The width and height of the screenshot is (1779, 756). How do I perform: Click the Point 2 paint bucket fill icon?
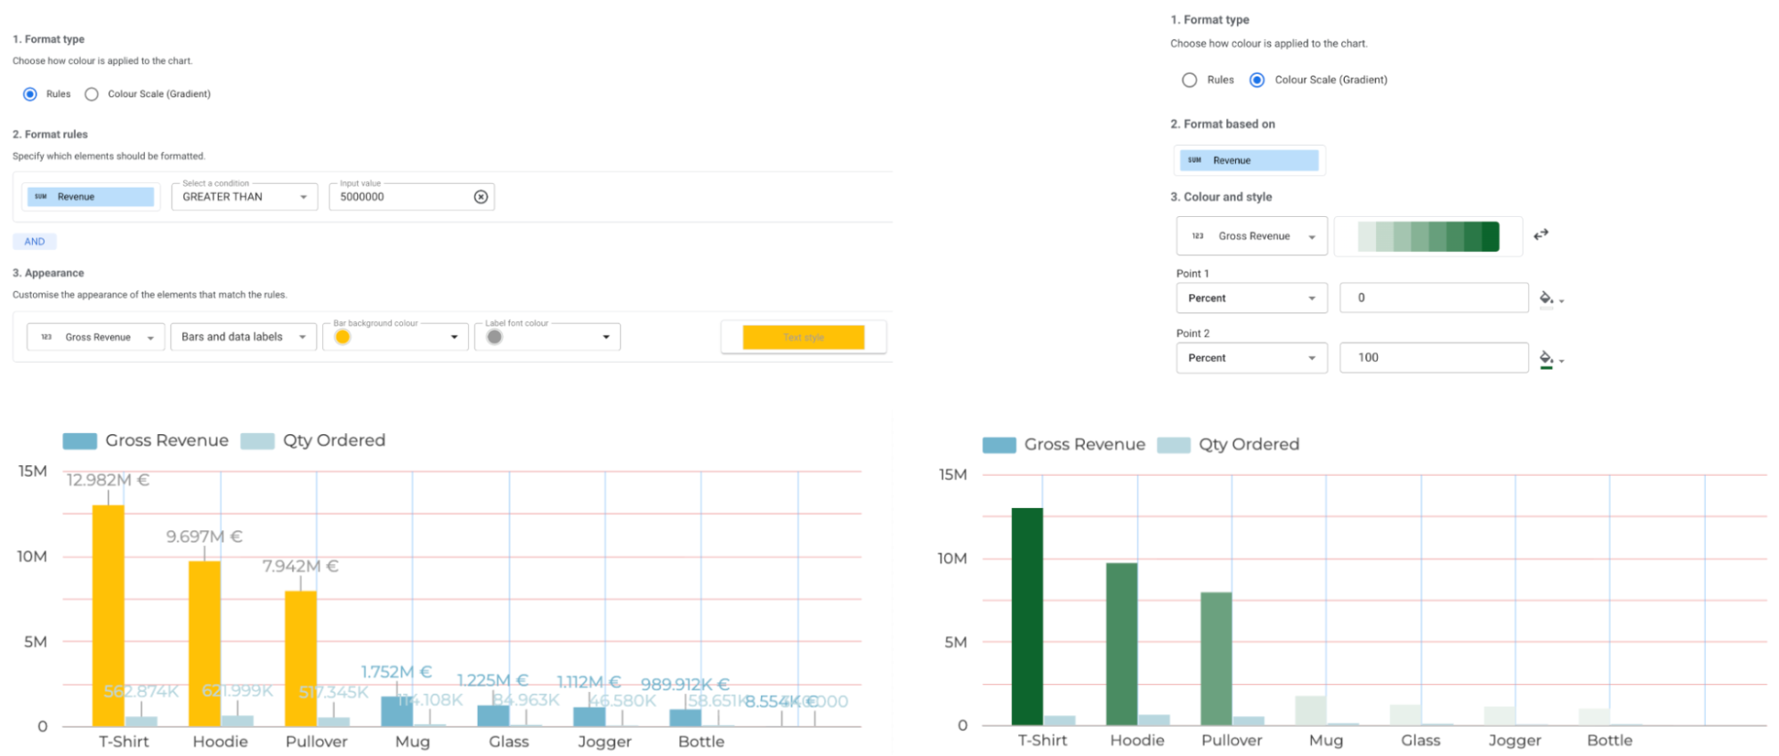click(1548, 358)
